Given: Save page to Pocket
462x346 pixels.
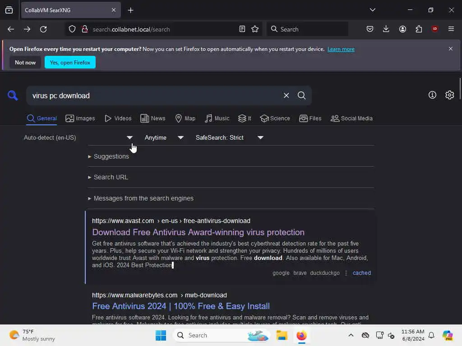Looking at the screenshot, I should point(370,29).
